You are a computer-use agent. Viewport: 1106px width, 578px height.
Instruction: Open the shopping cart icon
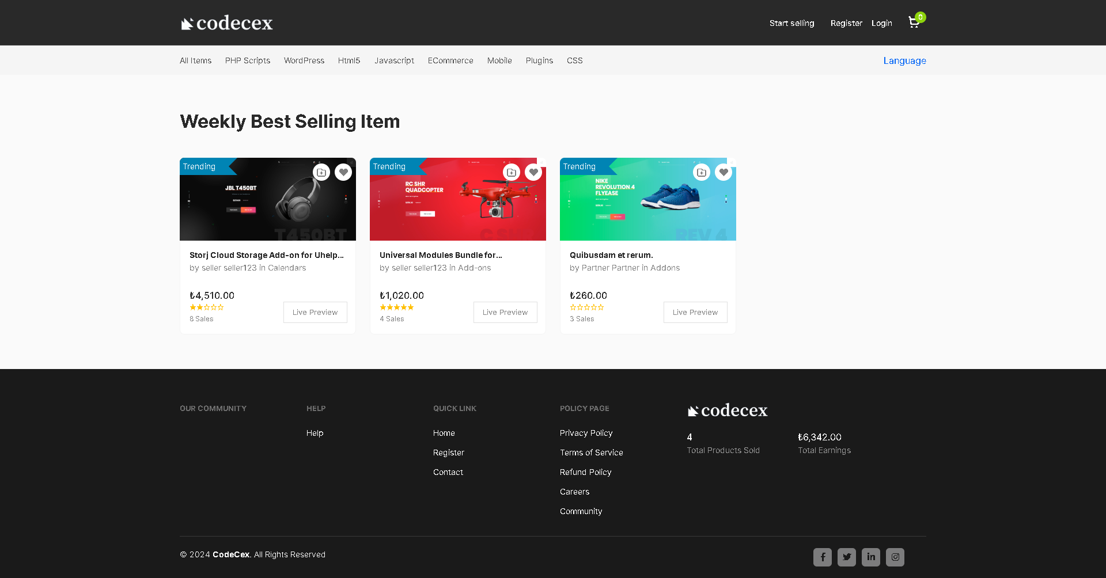pos(914,22)
